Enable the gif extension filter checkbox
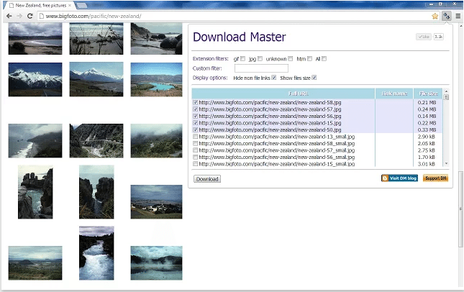The width and height of the screenshot is (464, 292). 242,58
